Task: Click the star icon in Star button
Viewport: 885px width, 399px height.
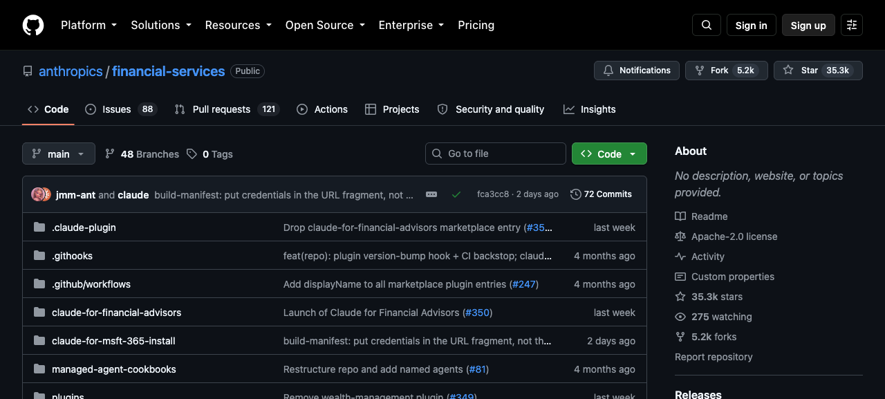Action: click(788, 71)
